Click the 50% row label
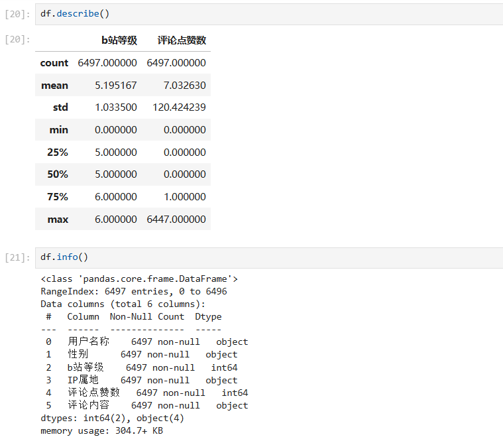Viewport: 503px width, 445px height. pos(57,174)
